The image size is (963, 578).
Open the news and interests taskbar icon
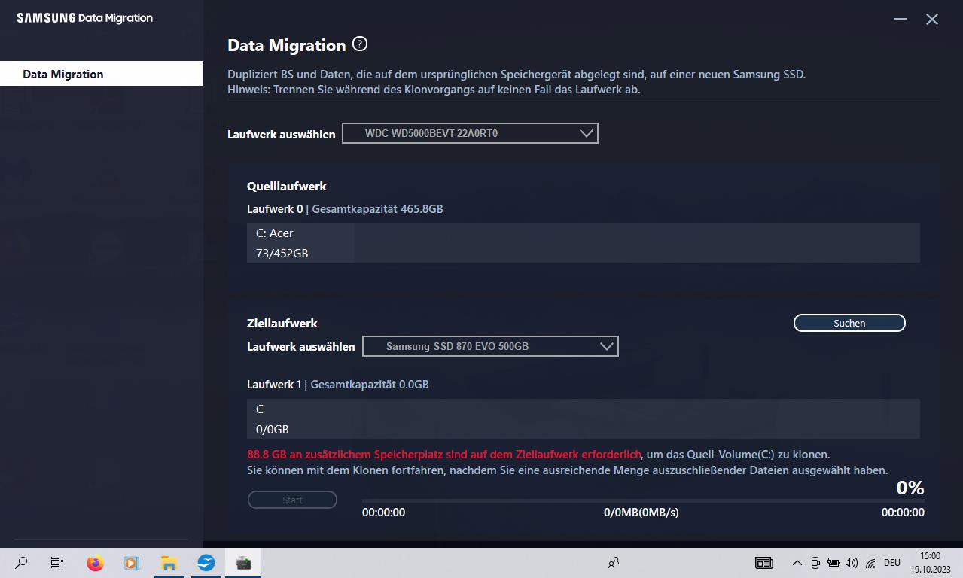pyautogui.click(x=764, y=563)
